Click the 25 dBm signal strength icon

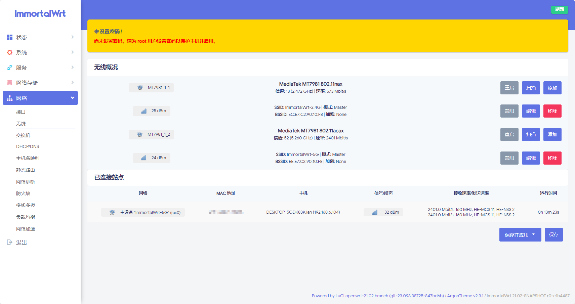[x=144, y=111]
